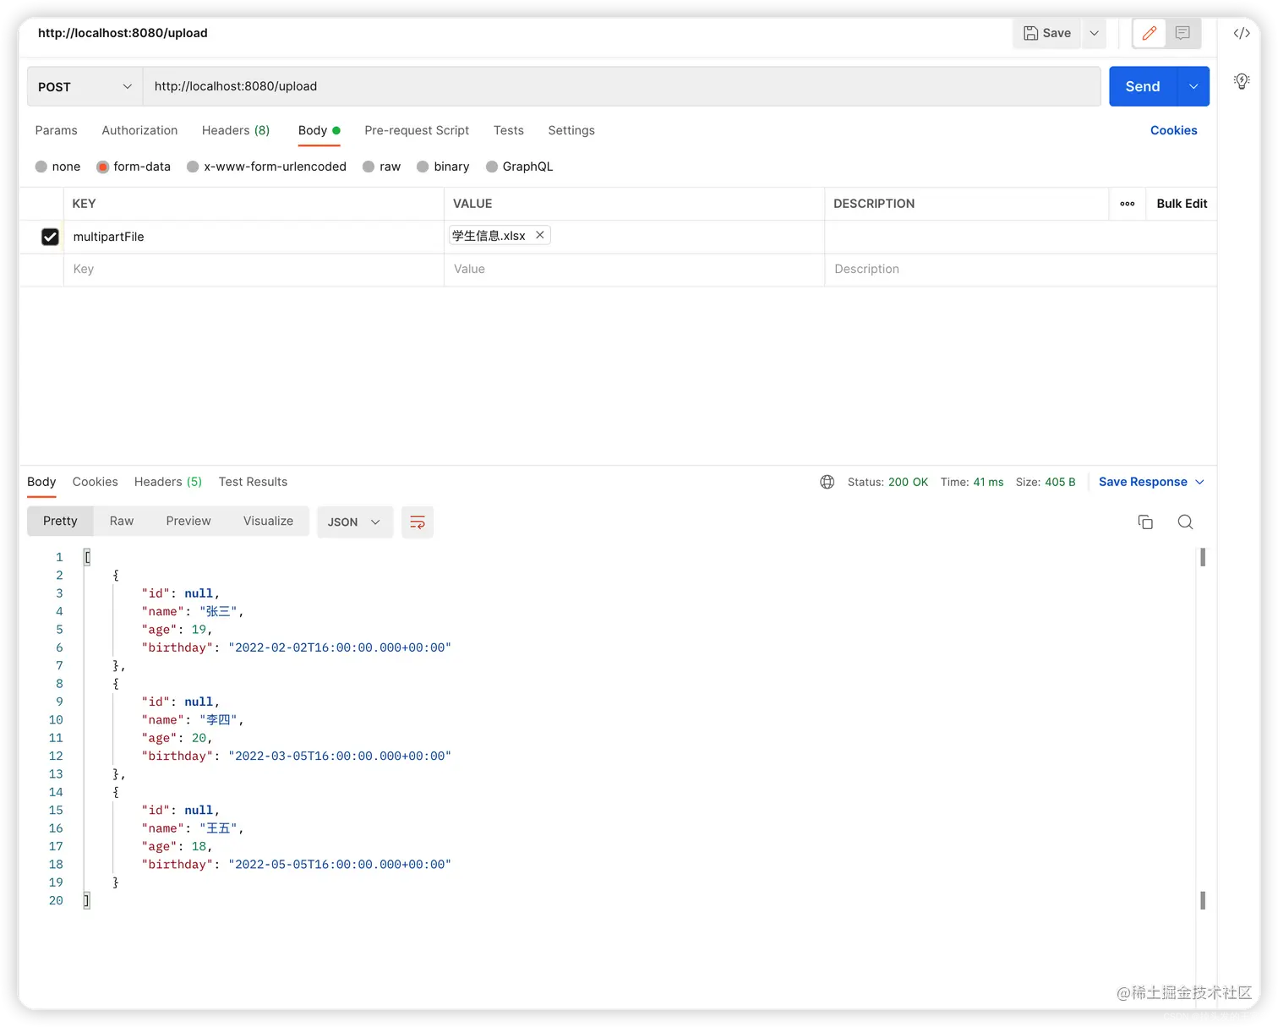Switch to the Params tab
The image size is (1278, 1027).
pyautogui.click(x=56, y=130)
